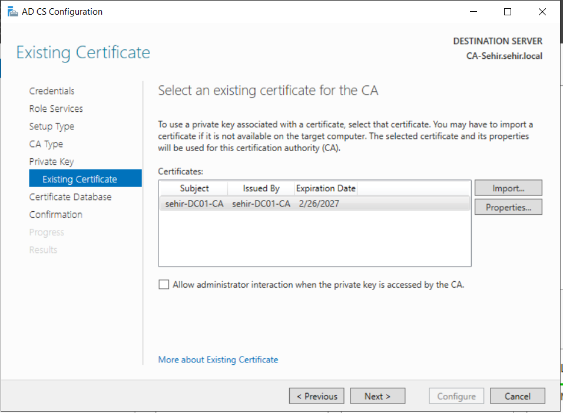563x413 pixels.
Task: Sort by Subject column header
Action: coord(194,188)
